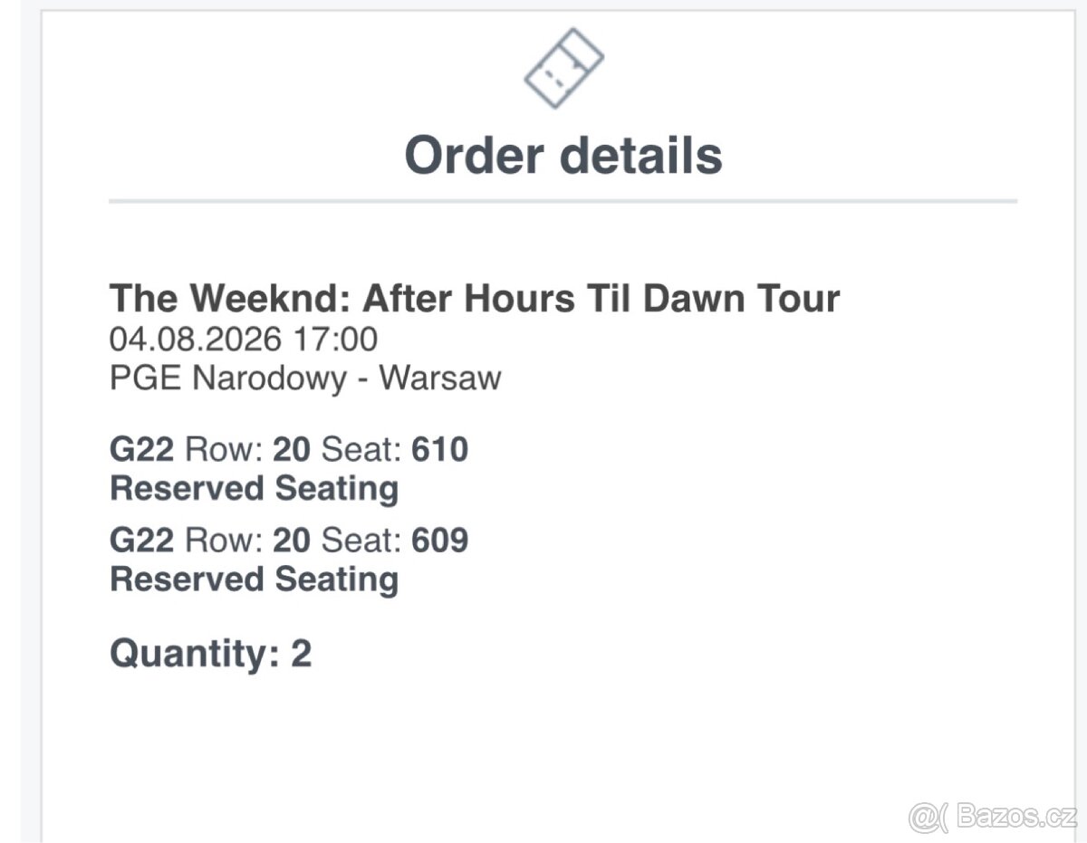Image resolution: width=1087 pixels, height=843 pixels.
Task: Select the seat number 609
Action: pyautogui.click(x=440, y=541)
